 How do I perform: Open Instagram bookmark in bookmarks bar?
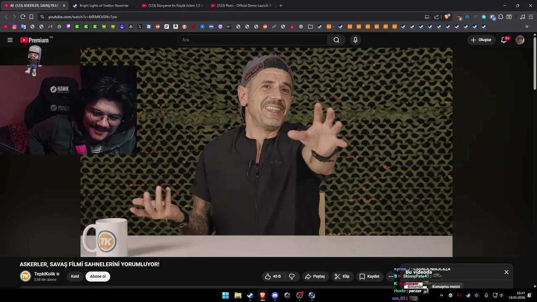(14, 26)
